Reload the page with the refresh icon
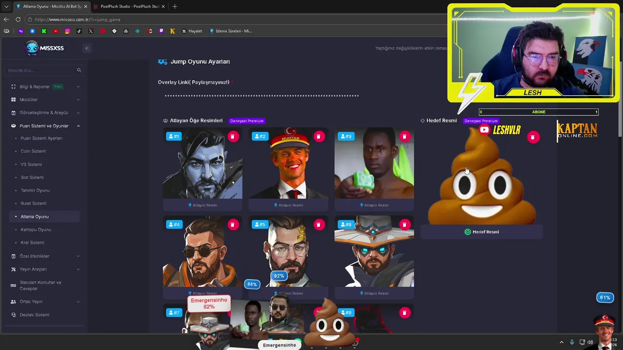Viewport: 623px width, 350px height. click(x=18, y=19)
